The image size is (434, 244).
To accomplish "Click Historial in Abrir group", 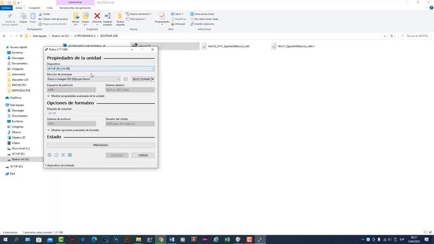I will pyautogui.click(x=178, y=24).
